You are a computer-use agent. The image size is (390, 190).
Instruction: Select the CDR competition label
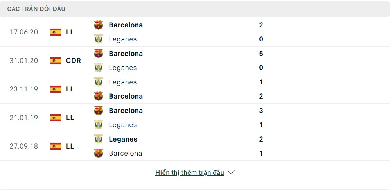74,61
